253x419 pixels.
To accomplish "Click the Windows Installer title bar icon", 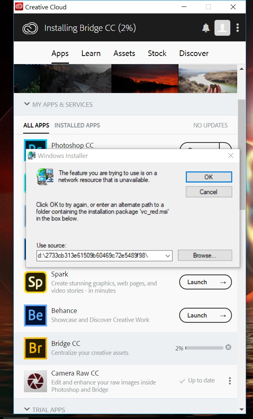I will click(x=32, y=156).
